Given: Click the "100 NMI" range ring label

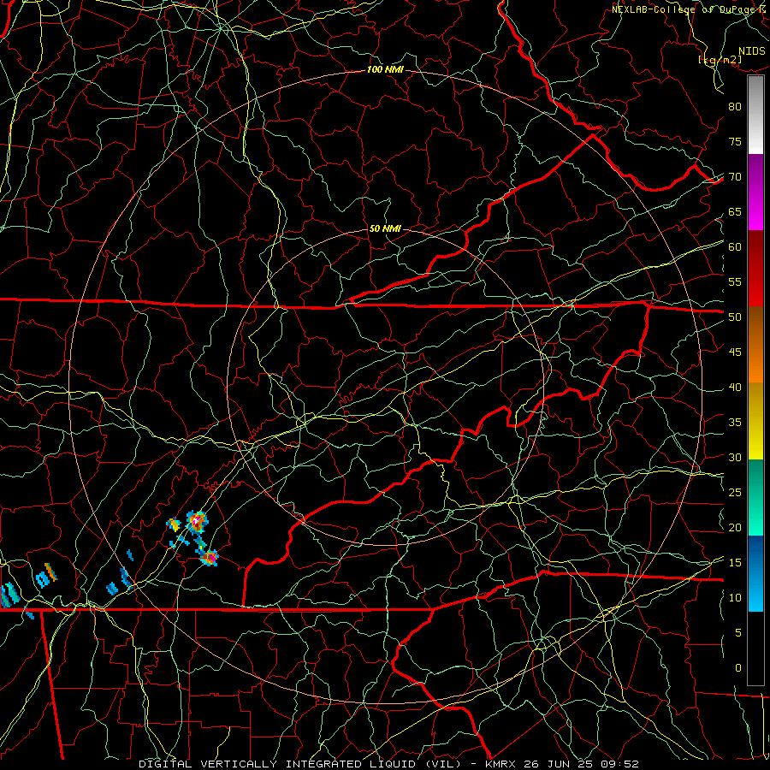Looking at the screenshot, I should 385,70.
